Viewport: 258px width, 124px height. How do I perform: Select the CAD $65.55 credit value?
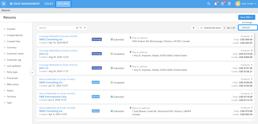(246, 43)
